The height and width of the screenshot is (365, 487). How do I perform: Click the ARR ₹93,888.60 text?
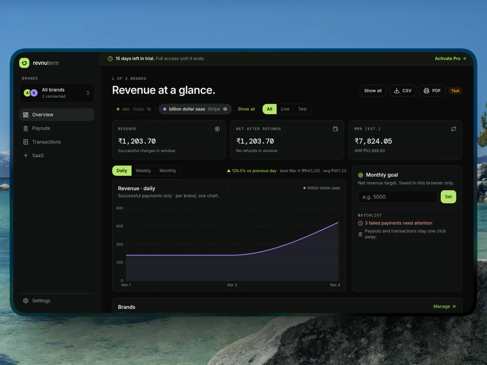tap(369, 151)
